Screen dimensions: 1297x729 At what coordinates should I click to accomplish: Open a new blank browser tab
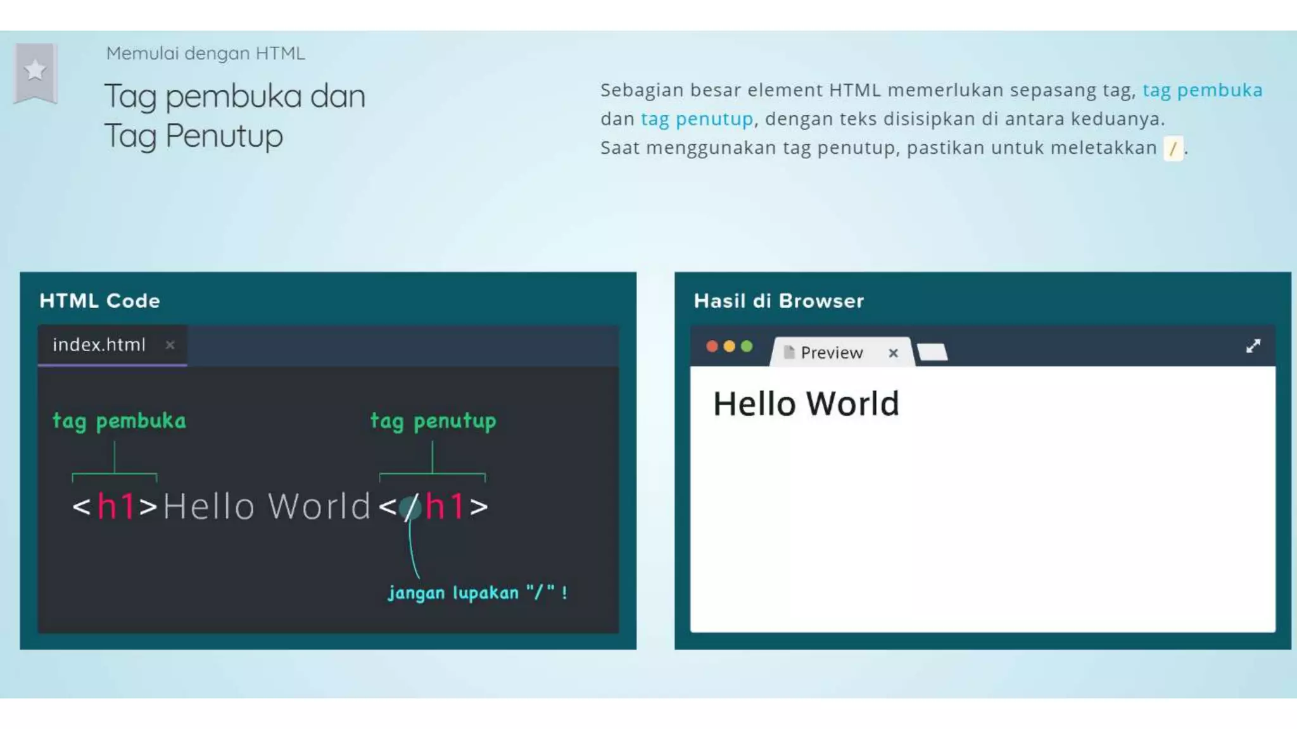pyautogui.click(x=932, y=352)
